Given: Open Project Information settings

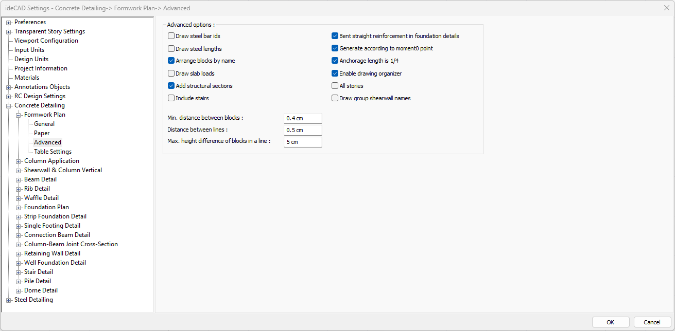Looking at the screenshot, I should point(41,68).
